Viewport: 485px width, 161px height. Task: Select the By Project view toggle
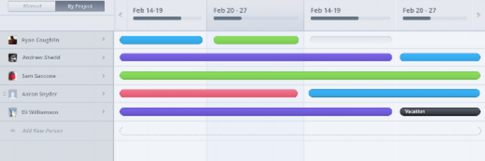[80, 6]
